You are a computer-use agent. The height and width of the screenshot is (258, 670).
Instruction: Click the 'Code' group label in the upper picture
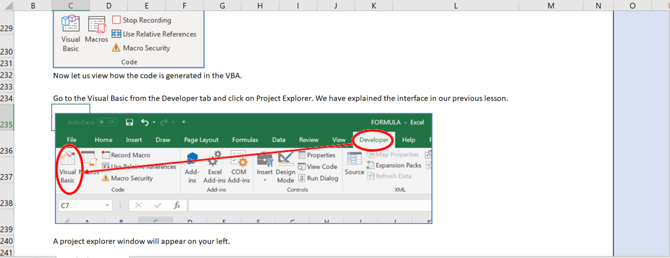pyautogui.click(x=129, y=62)
